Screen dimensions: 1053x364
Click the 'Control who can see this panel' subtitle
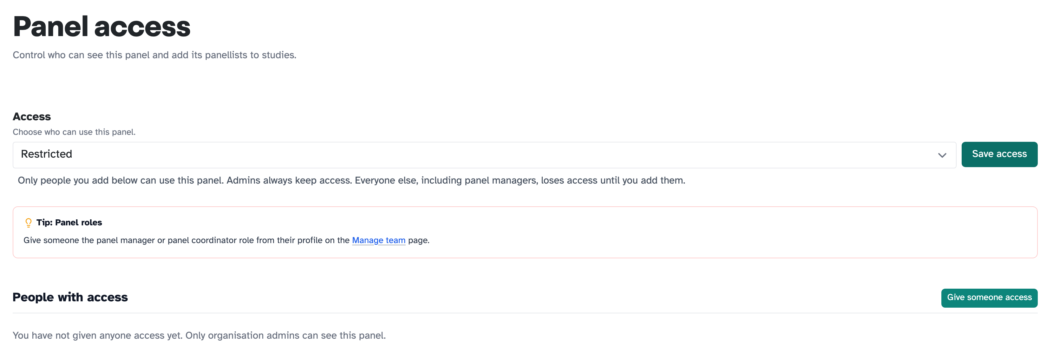tap(154, 55)
